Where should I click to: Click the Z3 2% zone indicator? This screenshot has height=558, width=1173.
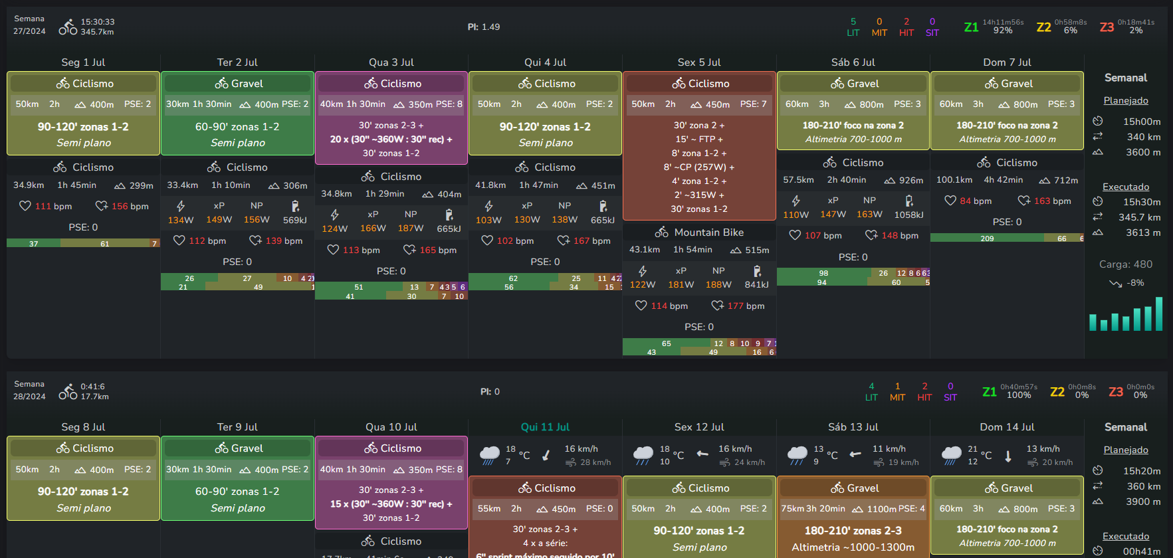point(1127,27)
